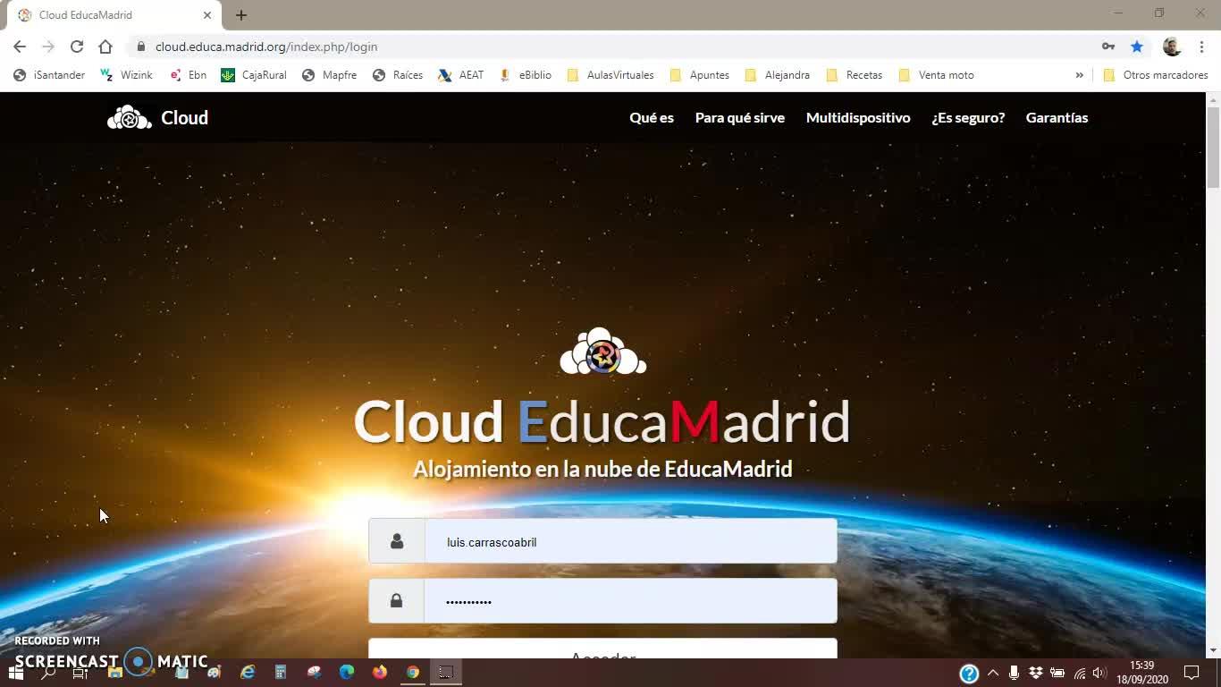Expand the Alejandra bookmark folder

pos(778,75)
